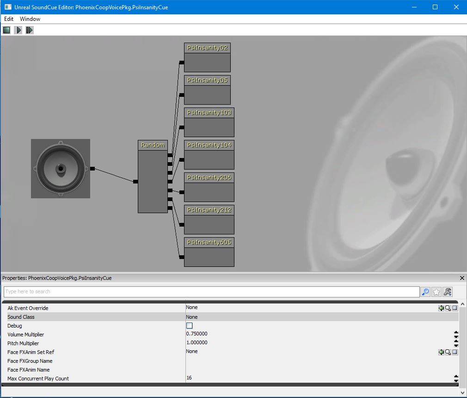Click in the property search field
The width and height of the screenshot is (467, 398).
[211, 291]
